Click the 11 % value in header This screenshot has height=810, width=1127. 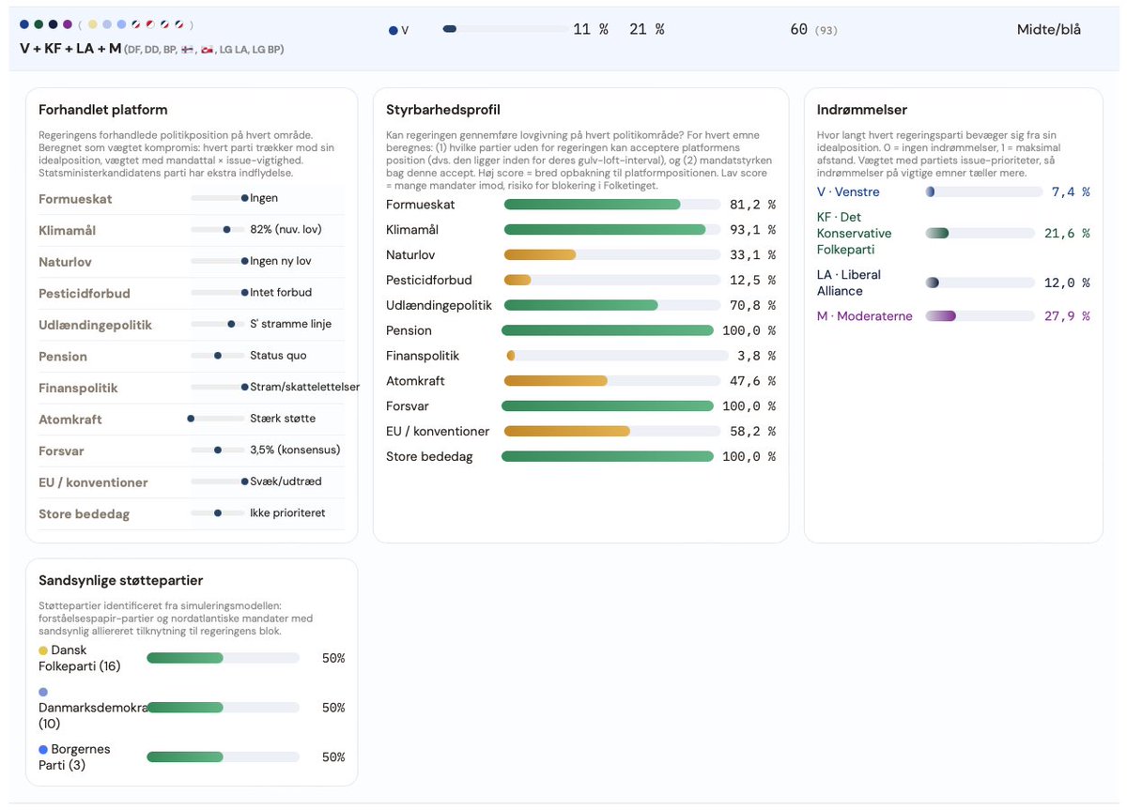coord(591,30)
